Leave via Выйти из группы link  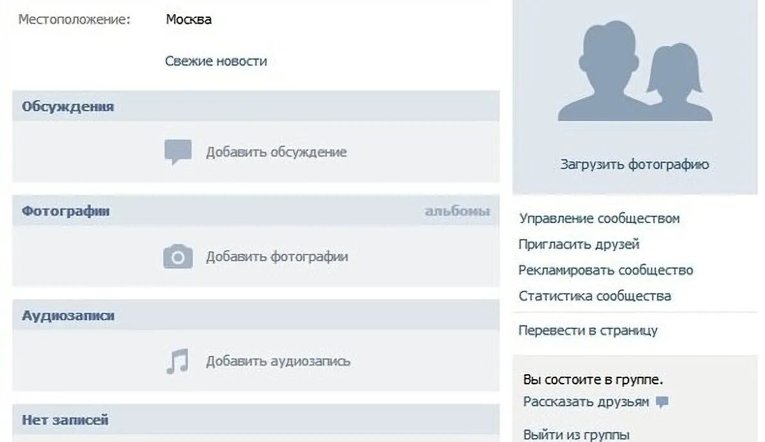pos(576,434)
